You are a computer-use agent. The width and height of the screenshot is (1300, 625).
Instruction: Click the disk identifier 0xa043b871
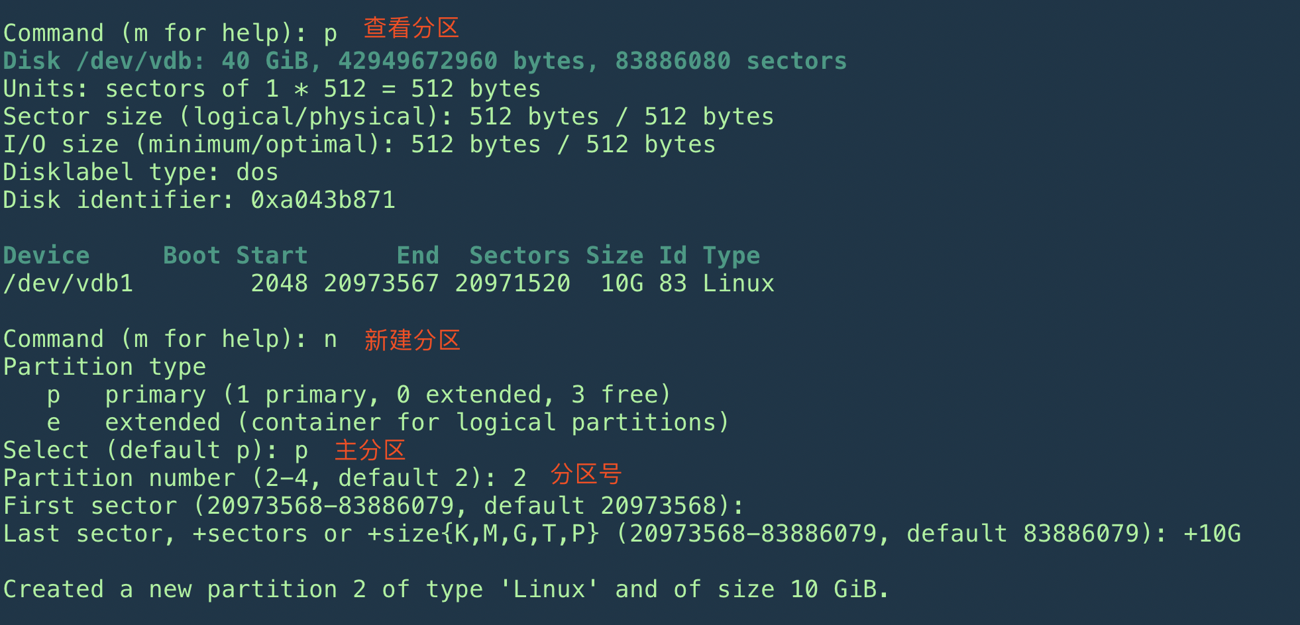pos(323,200)
